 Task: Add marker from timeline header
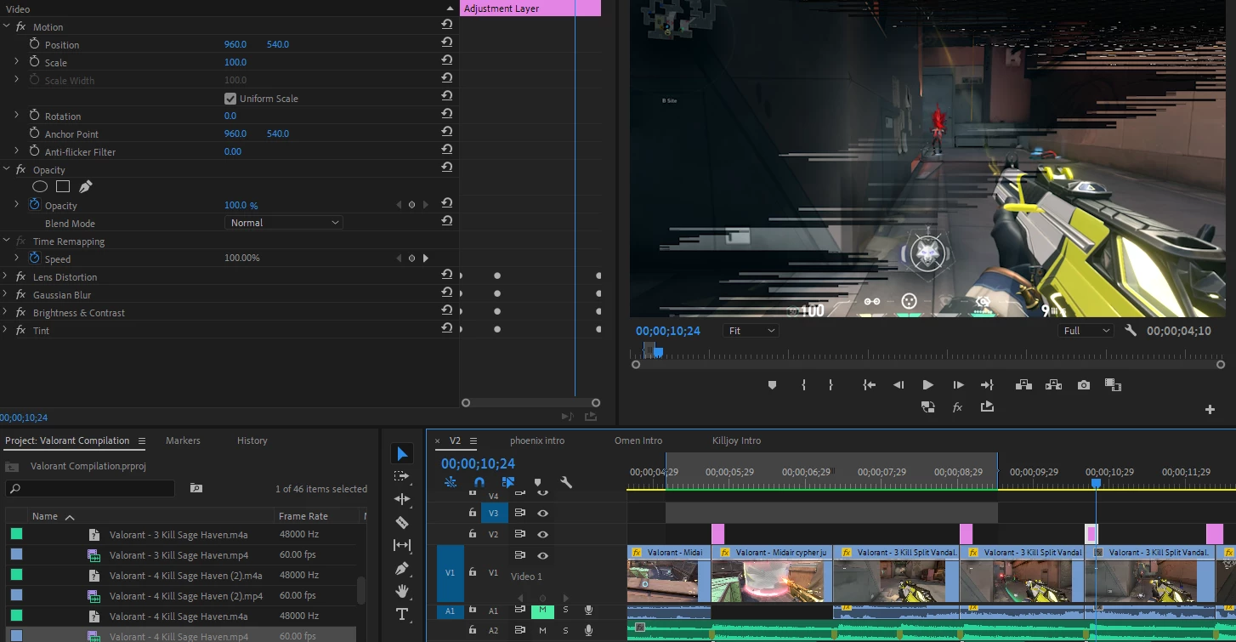click(x=537, y=482)
